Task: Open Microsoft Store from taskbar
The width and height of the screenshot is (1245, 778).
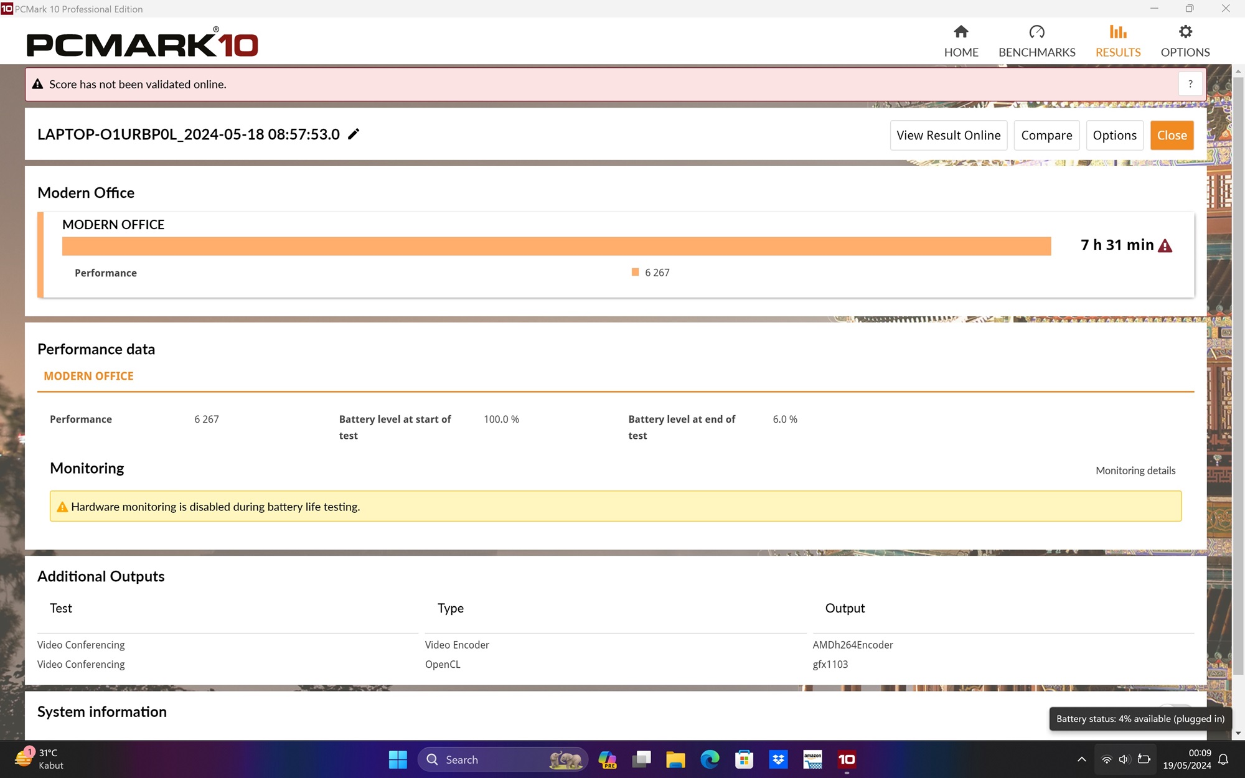Action: (744, 759)
